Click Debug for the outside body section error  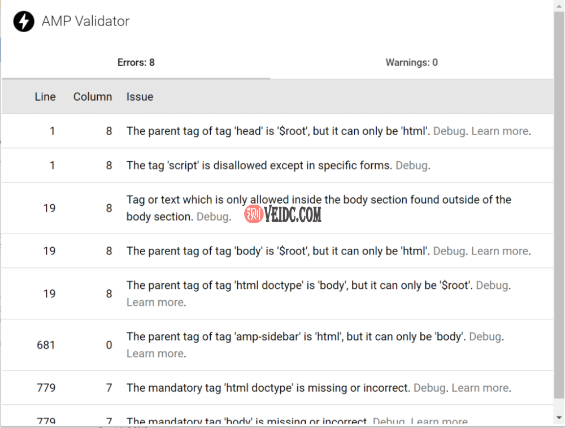pyautogui.click(x=212, y=217)
